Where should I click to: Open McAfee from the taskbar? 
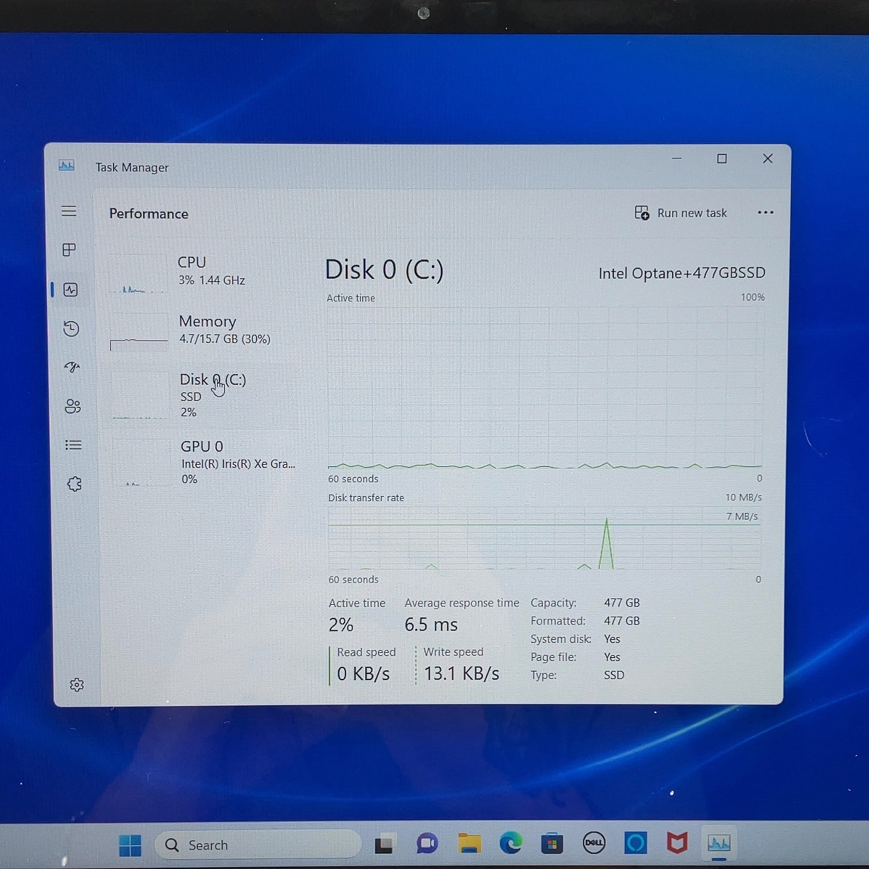click(x=677, y=843)
